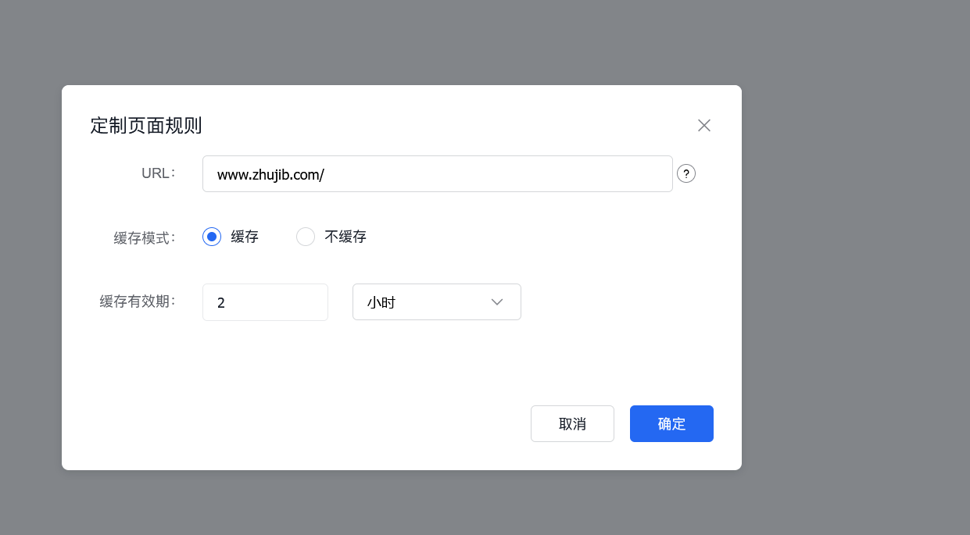The height and width of the screenshot is (535, 970).
Task: Click the URL field containing www.zhujib.com/
Action: pyautogui.click(x=437, y=173)
